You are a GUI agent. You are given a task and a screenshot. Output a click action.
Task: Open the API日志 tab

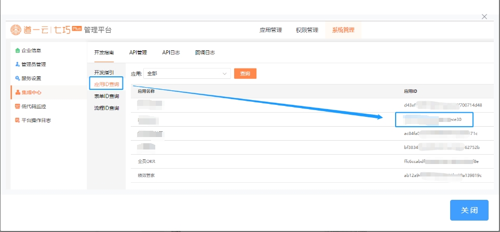[x=171, y=52]
